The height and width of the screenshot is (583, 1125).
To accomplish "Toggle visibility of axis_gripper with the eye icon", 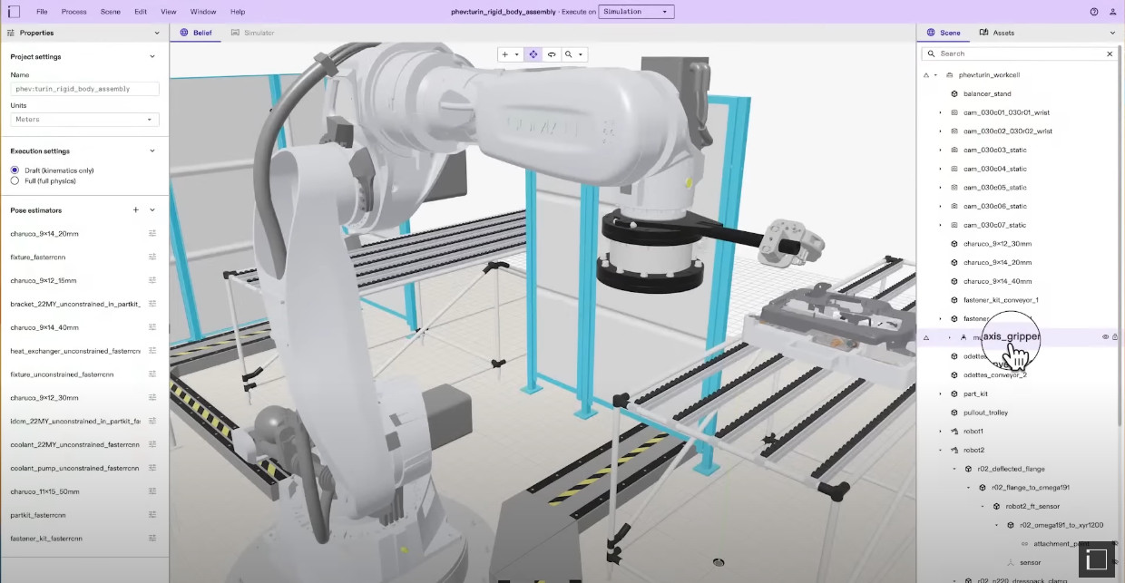I will click(x=1104, y=337).
